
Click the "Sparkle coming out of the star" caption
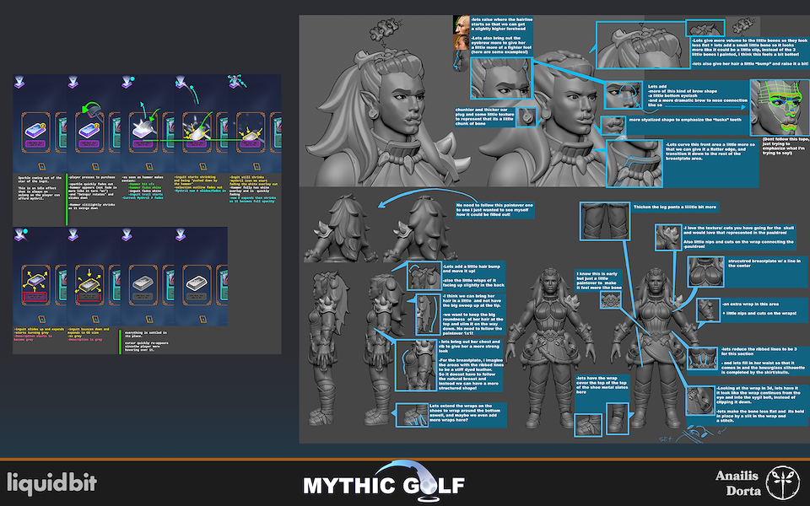(38, 180)
